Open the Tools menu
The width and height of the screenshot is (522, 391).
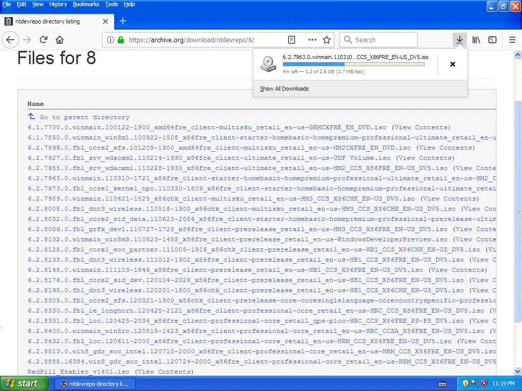(x=112, y=4)
